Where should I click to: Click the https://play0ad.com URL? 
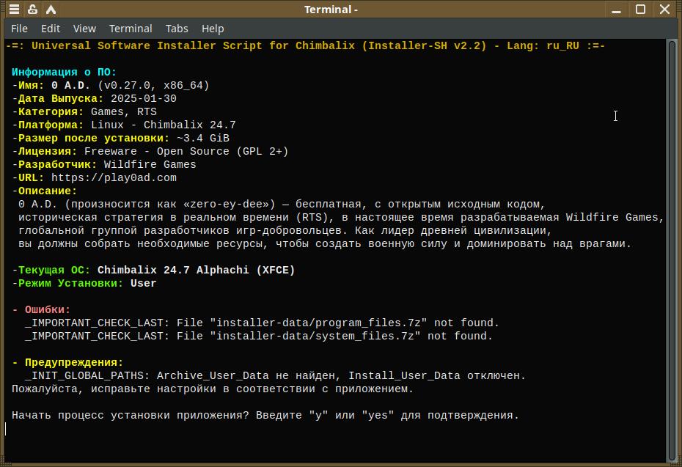click(x=114, y=178)
